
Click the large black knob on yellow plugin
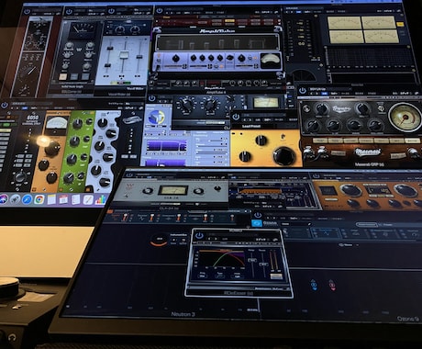coord(283,155)
